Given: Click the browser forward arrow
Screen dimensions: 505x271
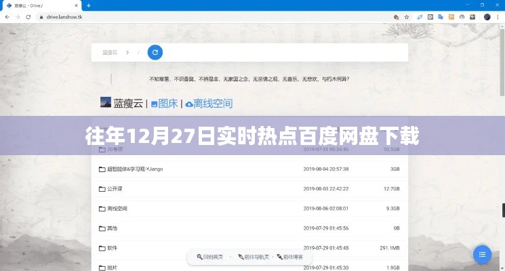Looking at the screenshot, I should point(18,17).
